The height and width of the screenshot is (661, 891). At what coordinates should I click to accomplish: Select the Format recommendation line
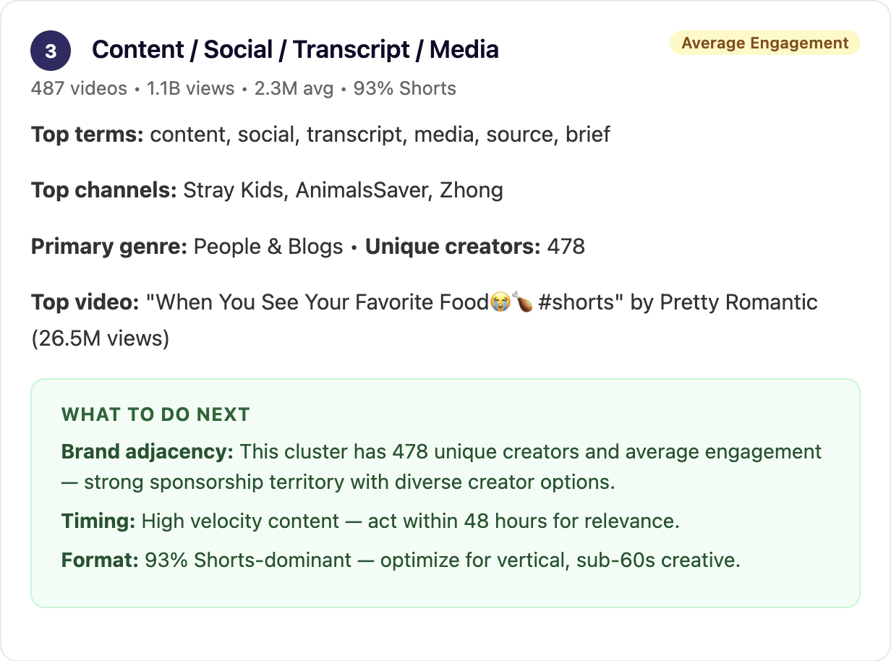point(401,560)
